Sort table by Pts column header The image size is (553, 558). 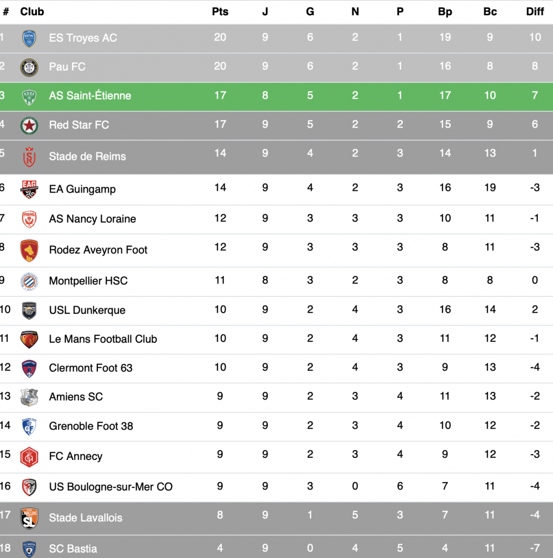pyautogui.click(x=220, y=12)
